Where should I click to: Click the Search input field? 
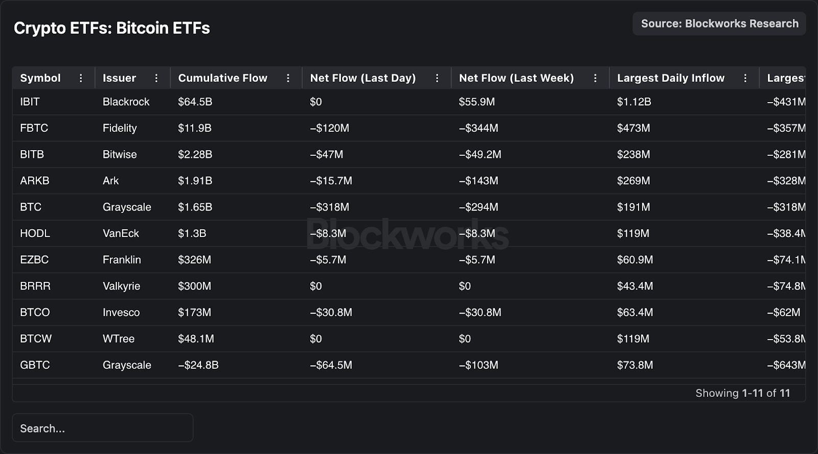pyautogui.click(x=102, y=428)
